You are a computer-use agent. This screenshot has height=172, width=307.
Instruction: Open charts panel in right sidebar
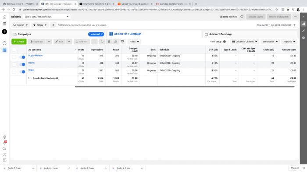[303, 24]
